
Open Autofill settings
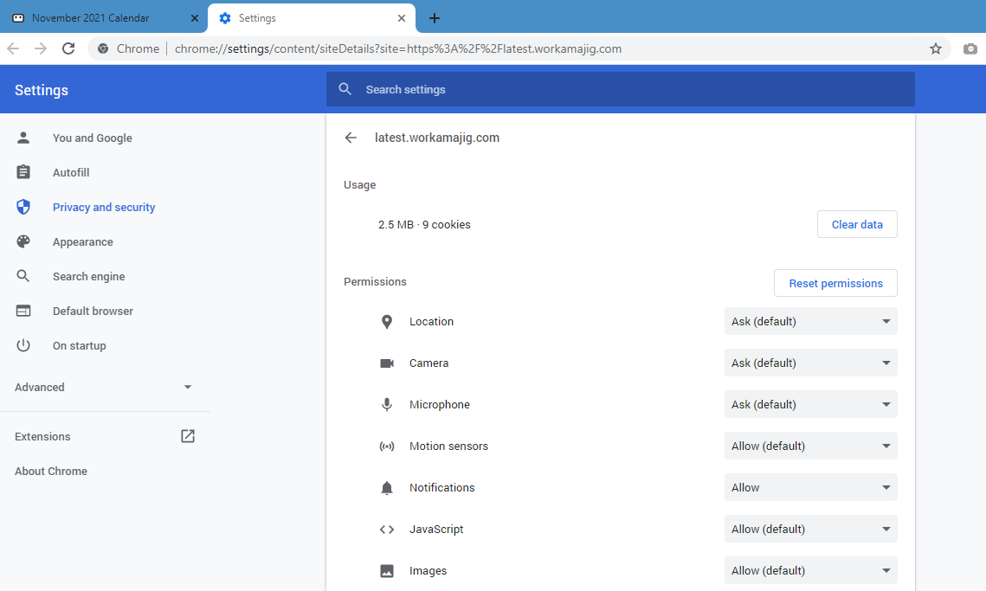pyautogui.click(x=71, y=172)
